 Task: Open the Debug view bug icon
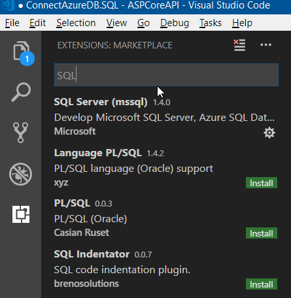[20, 174]
